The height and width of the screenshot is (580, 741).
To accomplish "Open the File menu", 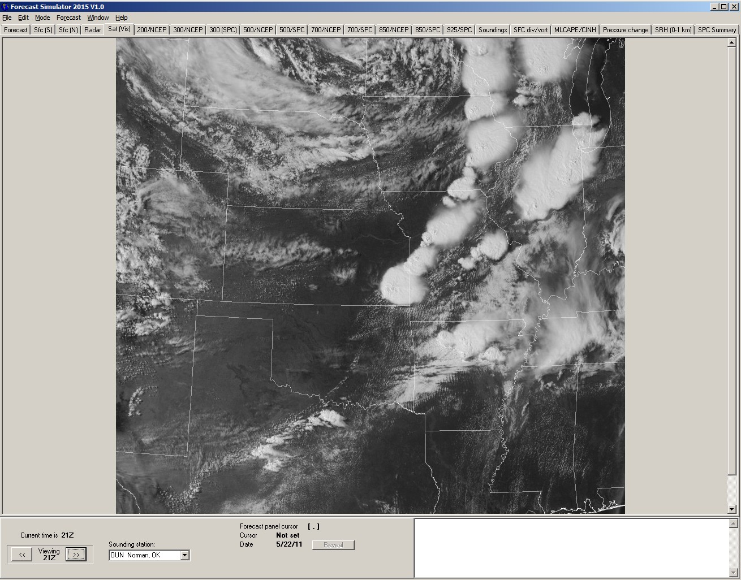I will [x=7, y=18].
